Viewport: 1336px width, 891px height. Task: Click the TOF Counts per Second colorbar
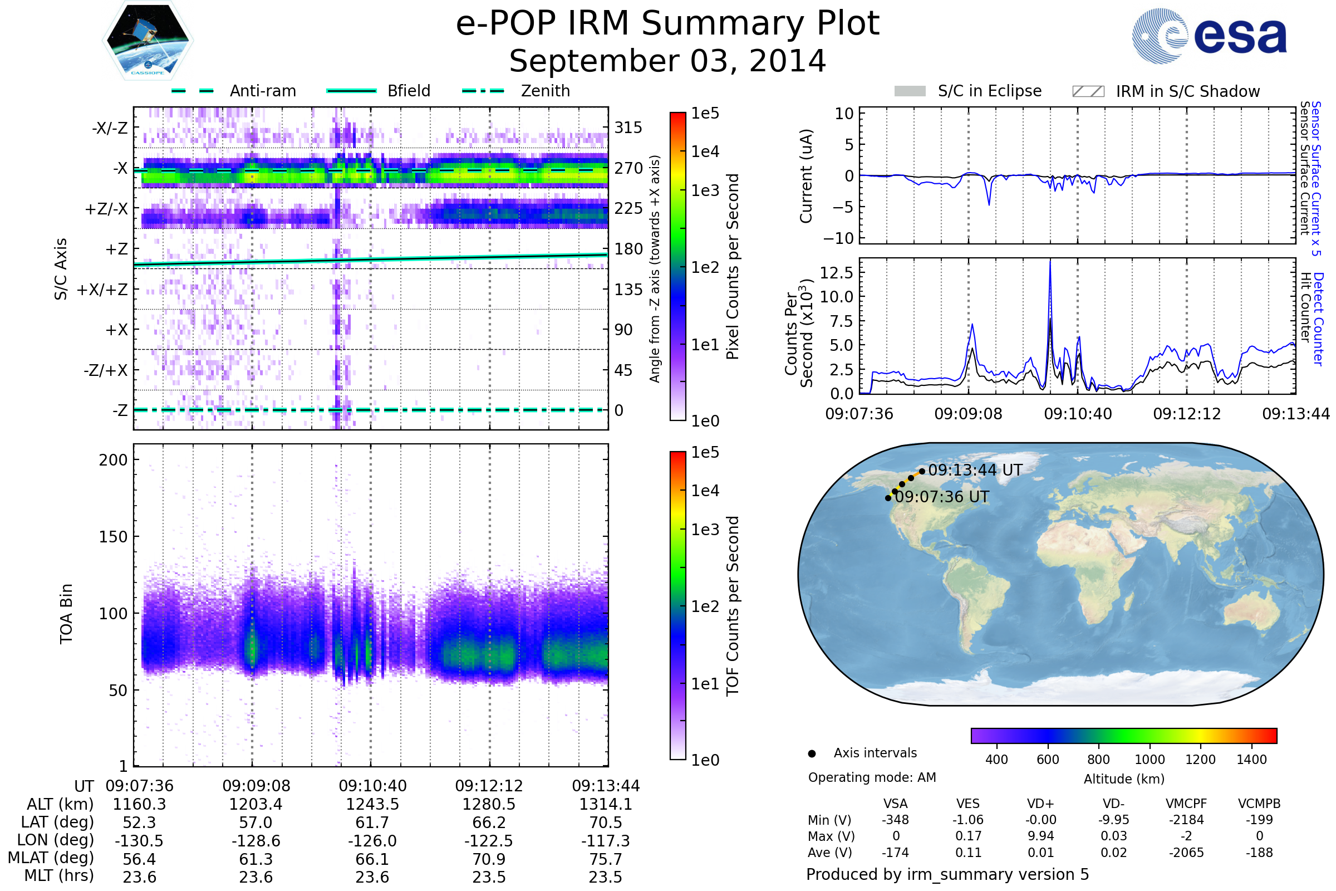[x=677, y=605]
